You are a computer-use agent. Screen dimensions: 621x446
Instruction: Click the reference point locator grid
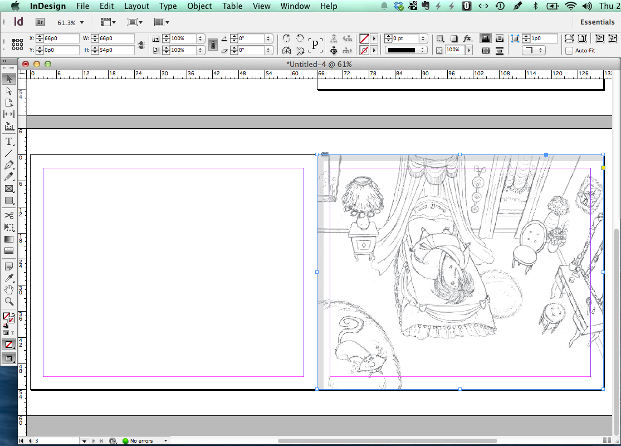coord(17,44)
